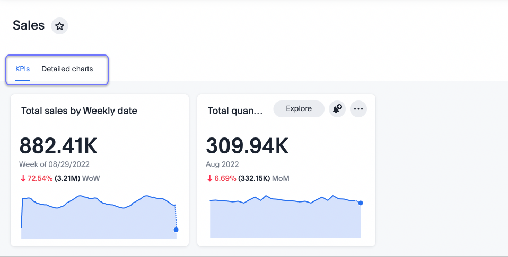Select the 309.94K quantity value
The height and width of the screenshot is (257, 508).
pyautogui.click(x=247, y=146)
